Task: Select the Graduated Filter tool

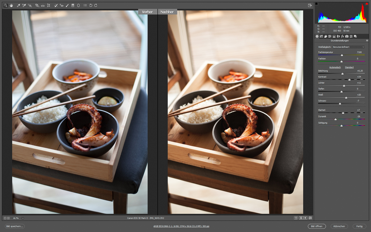Action: [73, 5]
